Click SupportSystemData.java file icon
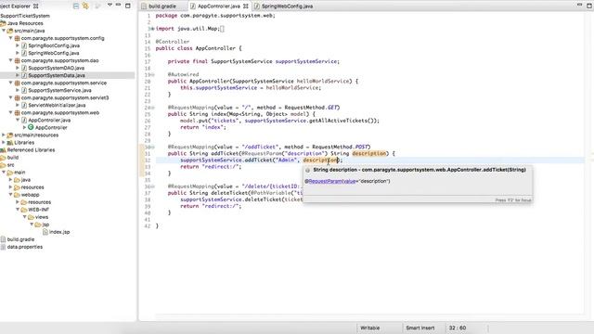Viewport: 594px width, 334px height. pyautogui.click(x=24, y=75)
